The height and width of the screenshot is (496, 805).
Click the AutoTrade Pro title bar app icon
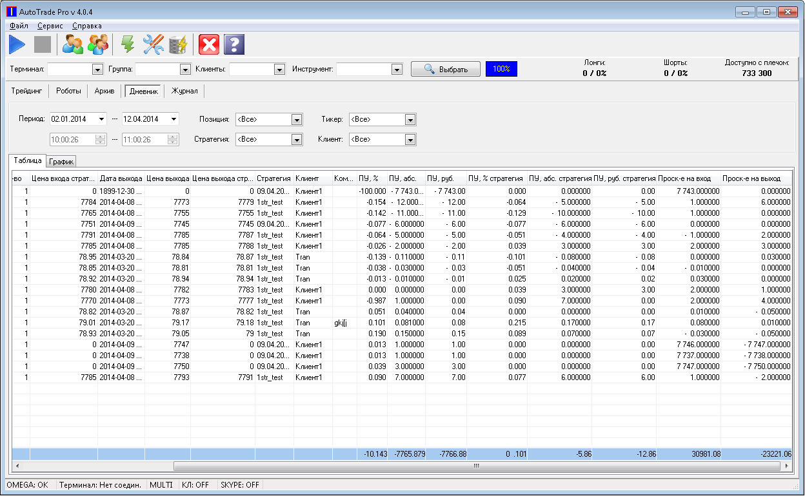pos(11,11)
